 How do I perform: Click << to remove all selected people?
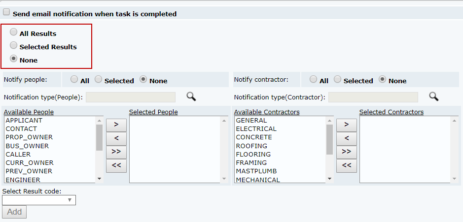click(116, 165)
